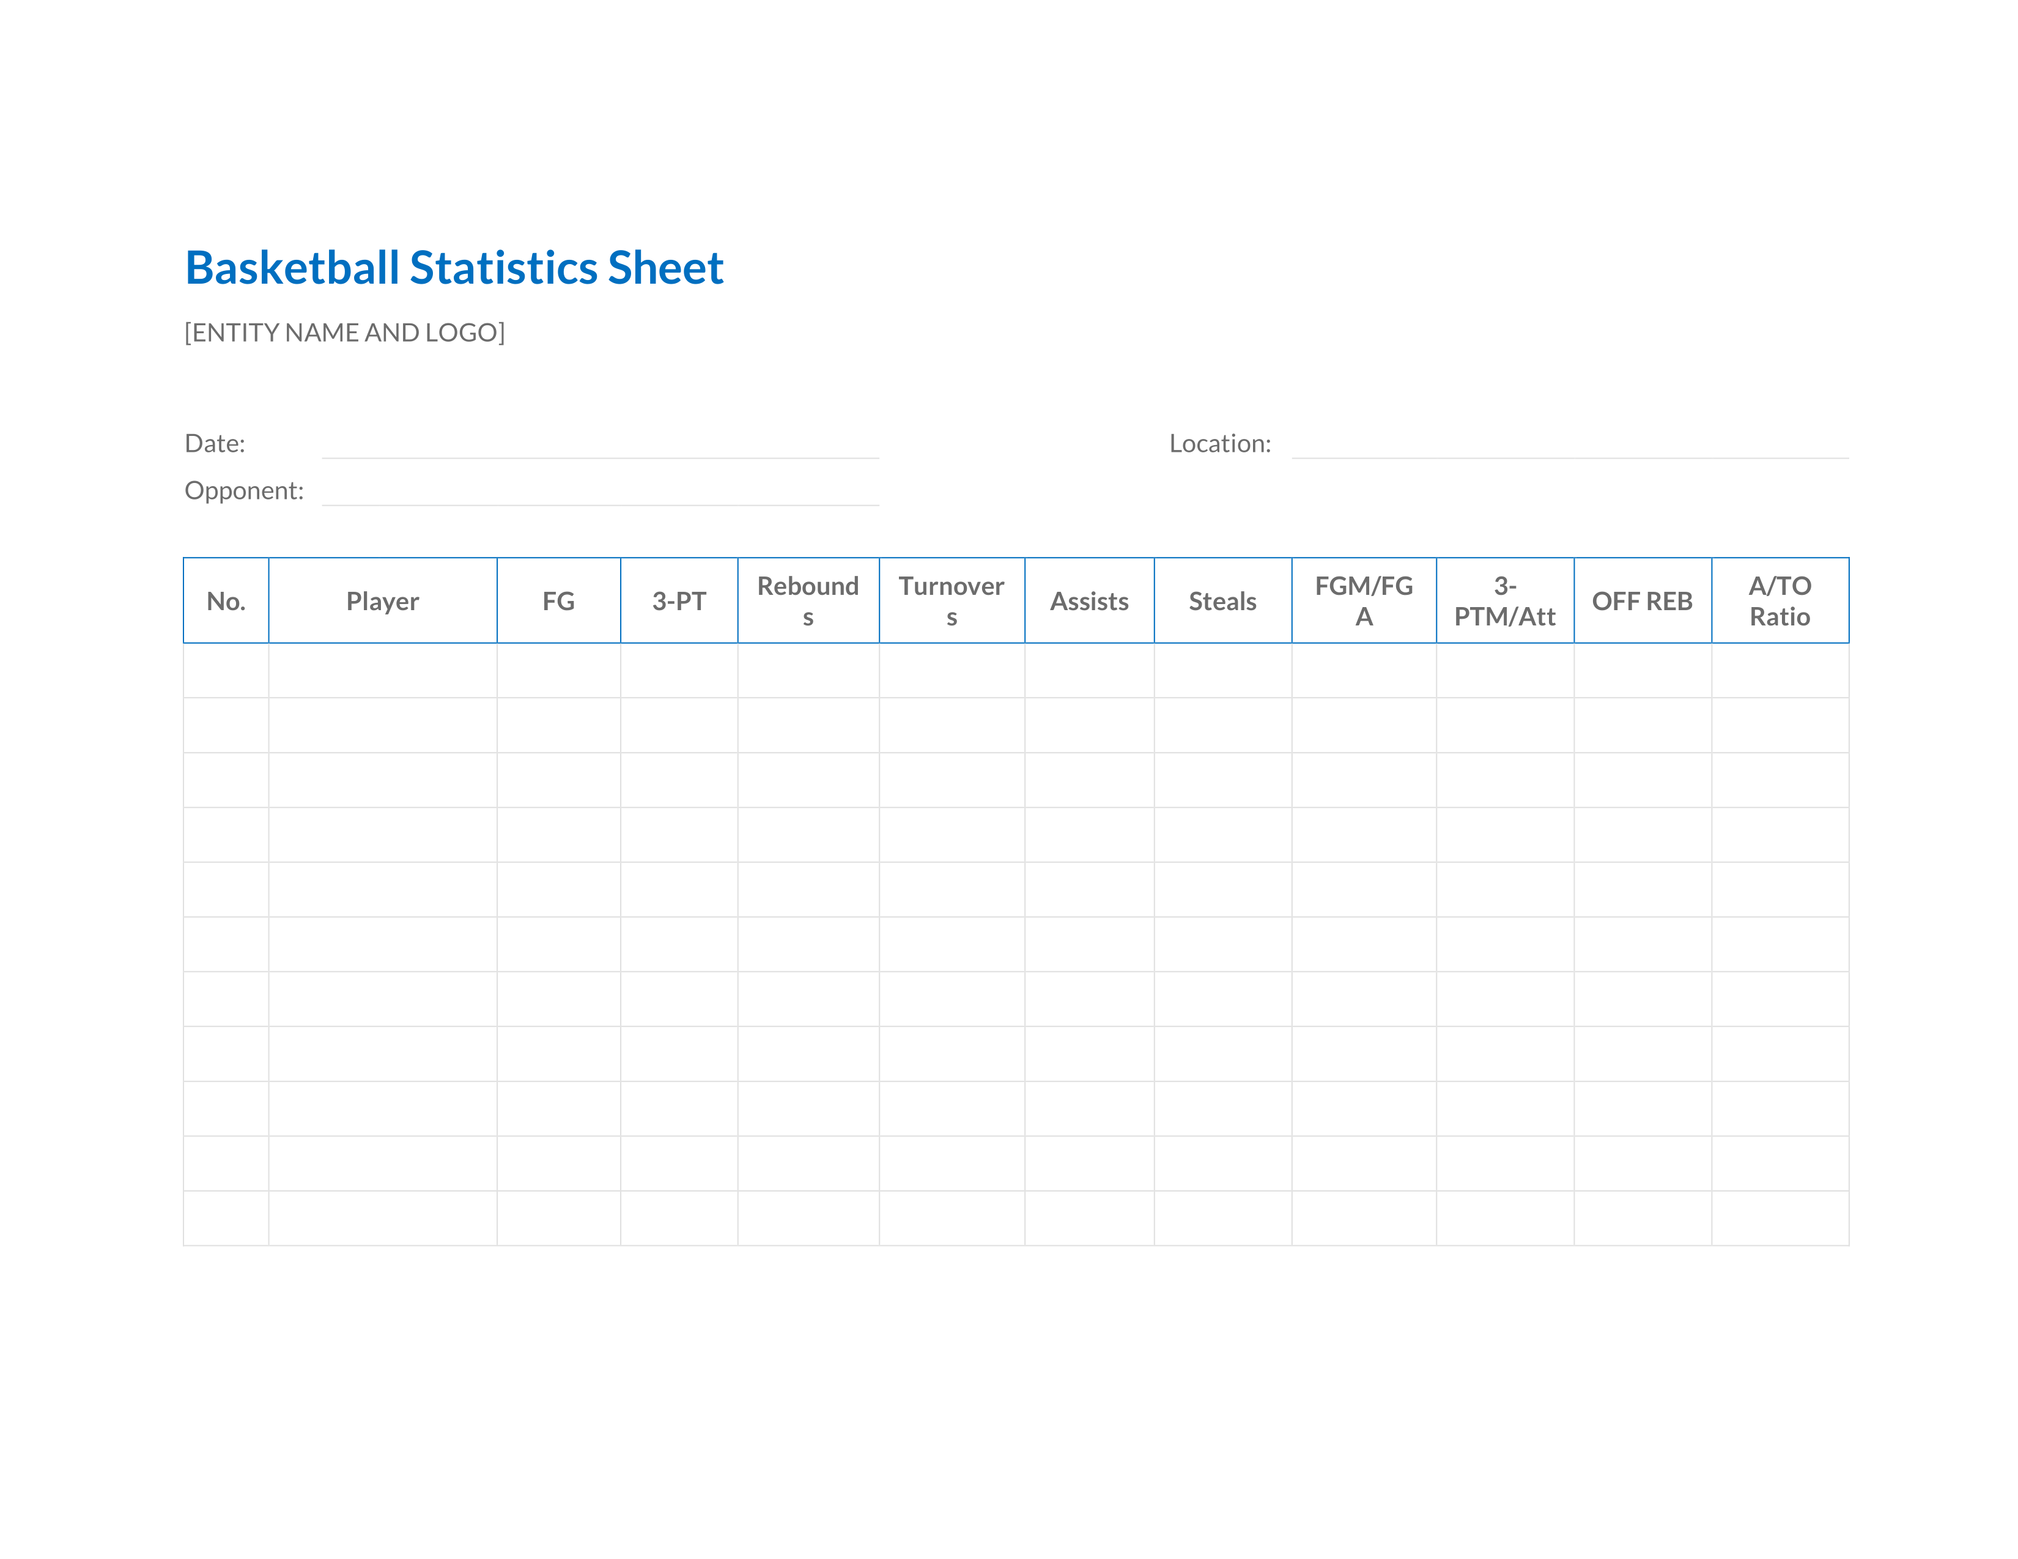Image resolution: width=2018 pixels, height=1559 pixels.
Task: Select the 3-PT column header
Action: [x=679, y=600]
